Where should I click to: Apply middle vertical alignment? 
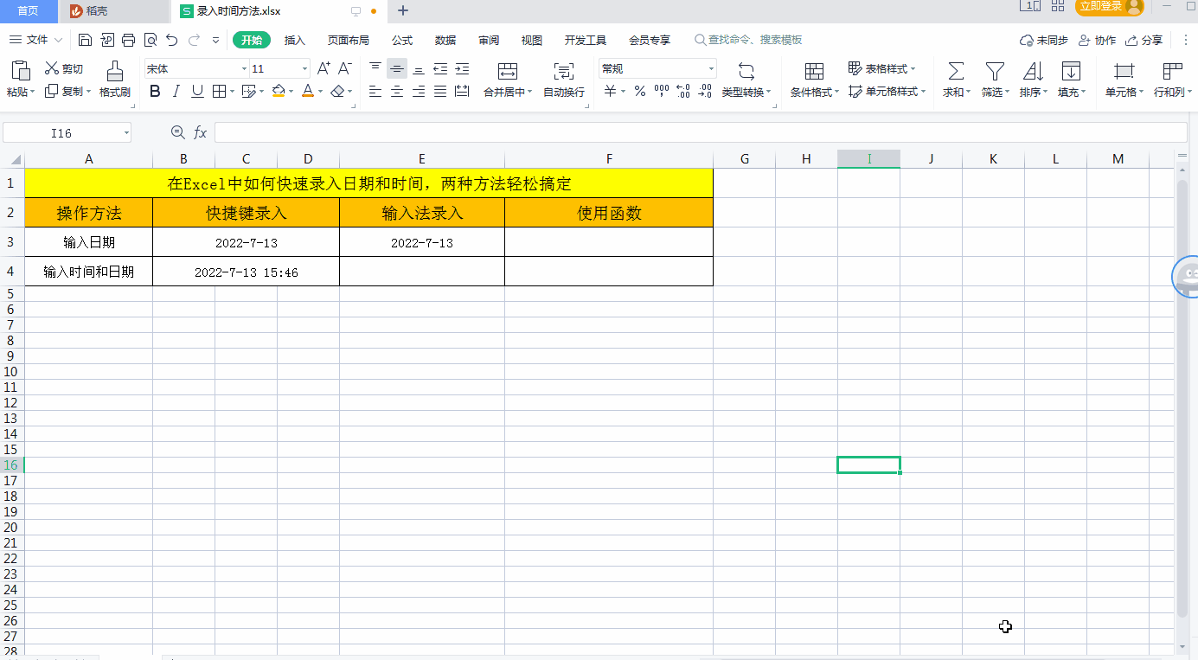(x=397, y=68)
